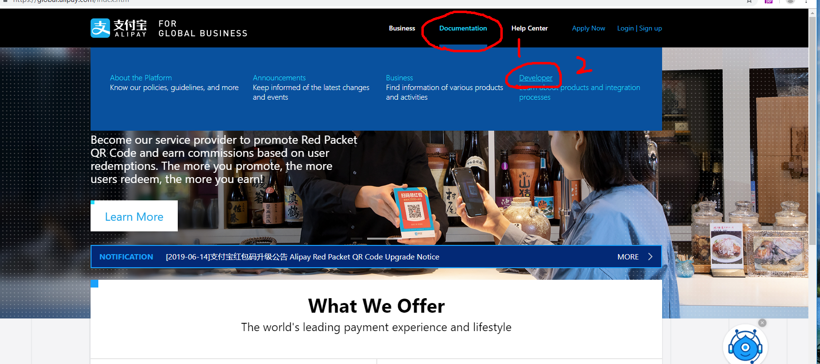Dismiss the chat assistant with its X
This screenshot has width=820, height=364.
[762, 323]
